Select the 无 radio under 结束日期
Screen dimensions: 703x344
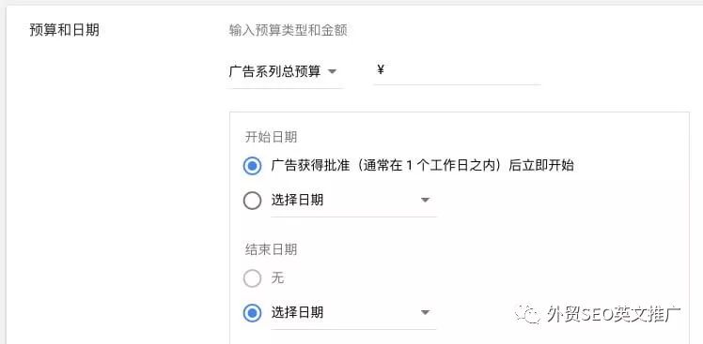coord(252,278)
